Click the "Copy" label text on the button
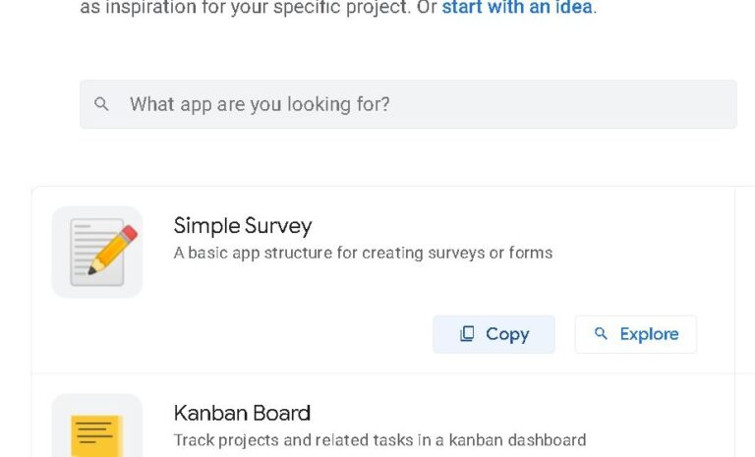The height and width of the screenshot is (457, 755). point(507,334)
